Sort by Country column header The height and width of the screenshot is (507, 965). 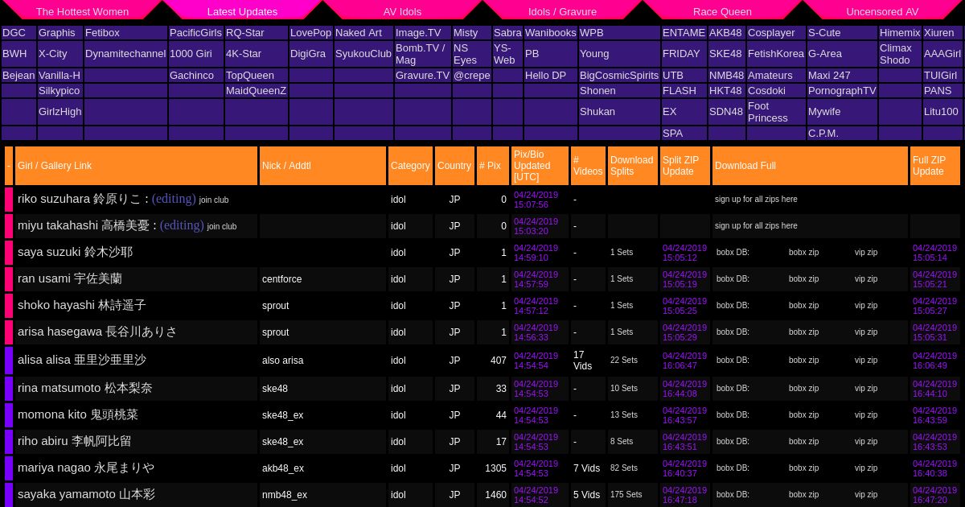454,166
